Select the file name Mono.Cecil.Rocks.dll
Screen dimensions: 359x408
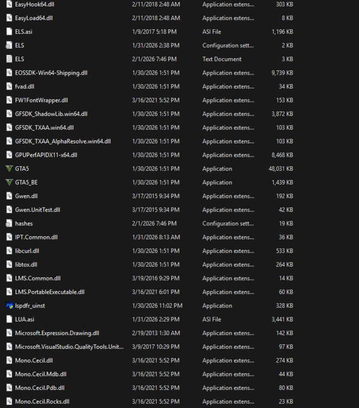[x=42, y=402]
